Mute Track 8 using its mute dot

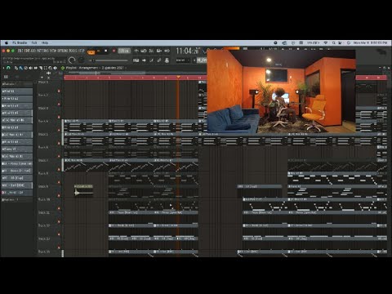tap(59, 182)
